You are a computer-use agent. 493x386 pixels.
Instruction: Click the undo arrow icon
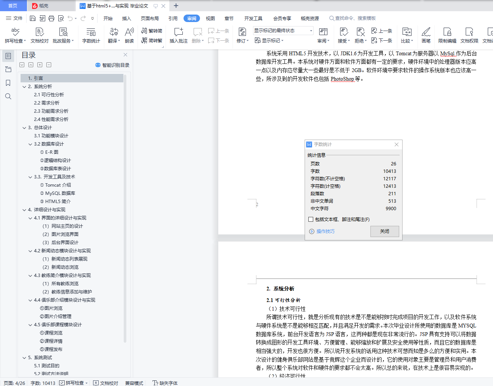pyautogui.click(x=70, y=18)
